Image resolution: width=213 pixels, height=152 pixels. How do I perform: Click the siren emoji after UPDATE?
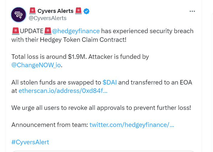pyautogui.click(x=48, y=31)
